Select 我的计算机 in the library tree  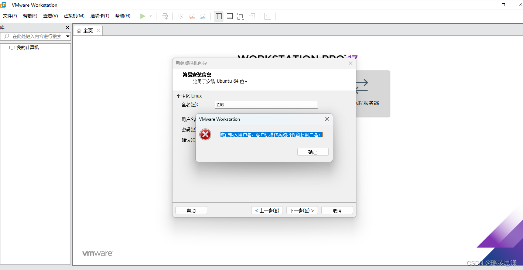pyautogui.click(x=24, y=48)
